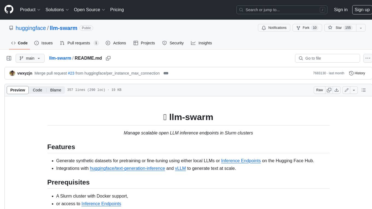The image size is (372, 209).
Task: Copy the README.md file path
Action: [x=108, y=58]
